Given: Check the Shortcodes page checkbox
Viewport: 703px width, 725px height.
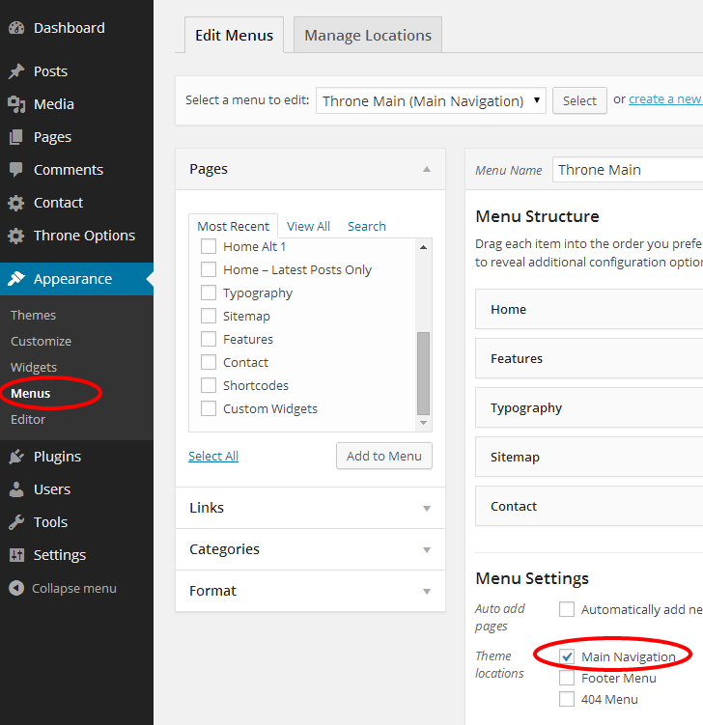Looking at the screenshot, I should [209, 385].
